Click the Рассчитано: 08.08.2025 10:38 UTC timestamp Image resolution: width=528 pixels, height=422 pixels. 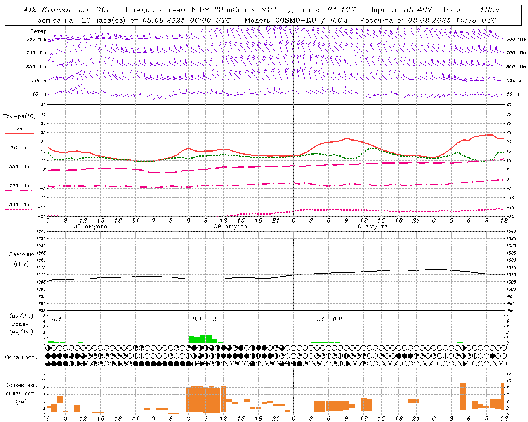(428, 20)
